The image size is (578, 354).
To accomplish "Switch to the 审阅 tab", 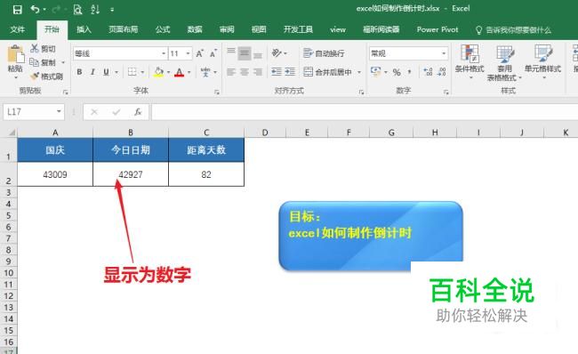I will (x=227, y=29).
